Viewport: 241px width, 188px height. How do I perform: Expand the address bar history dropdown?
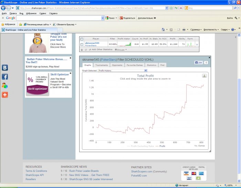[167, 8]
